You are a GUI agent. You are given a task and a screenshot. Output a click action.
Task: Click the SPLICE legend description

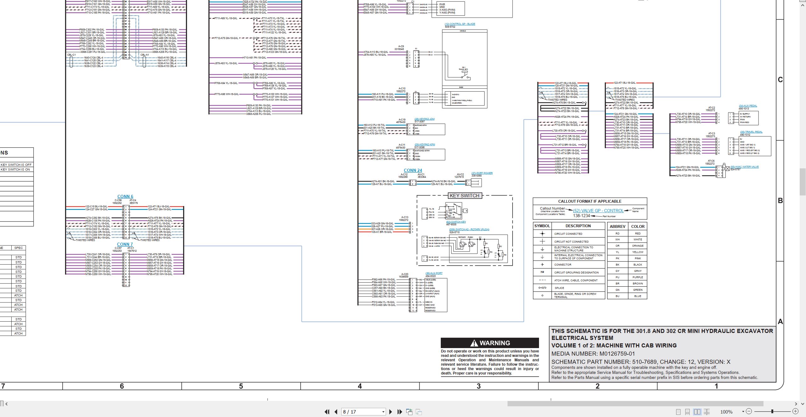[559, 288]
